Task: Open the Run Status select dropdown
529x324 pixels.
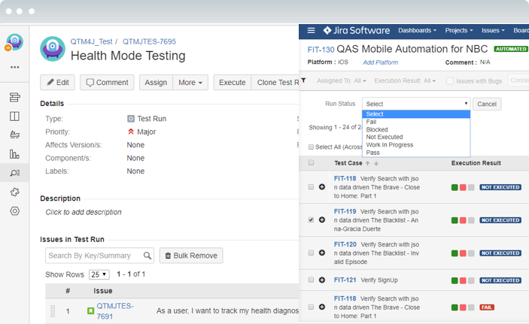Action: [x=416, y=104]
